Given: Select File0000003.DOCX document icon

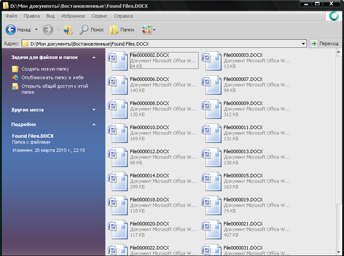Looking at the screenshot, I should 212,61.
